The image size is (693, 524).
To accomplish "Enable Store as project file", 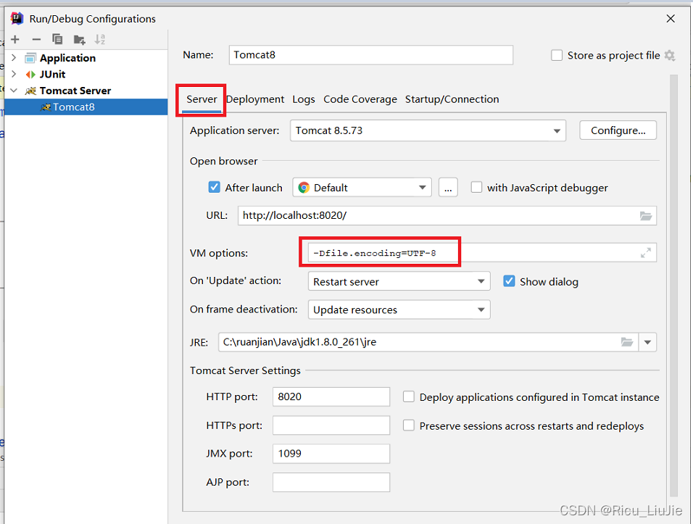I will pos(557,55).
